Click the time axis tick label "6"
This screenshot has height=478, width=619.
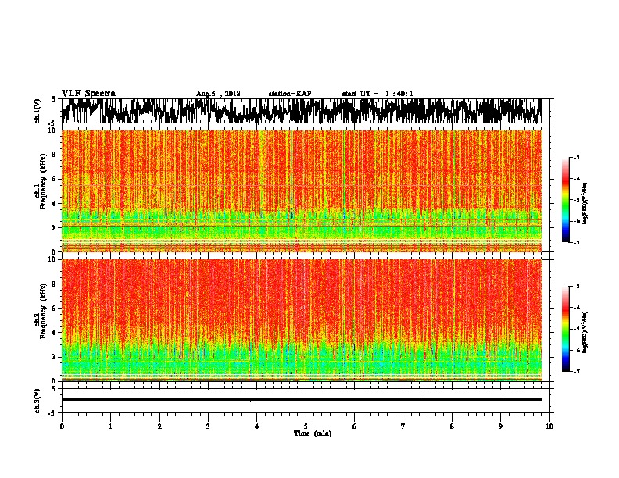coord(355,426)
